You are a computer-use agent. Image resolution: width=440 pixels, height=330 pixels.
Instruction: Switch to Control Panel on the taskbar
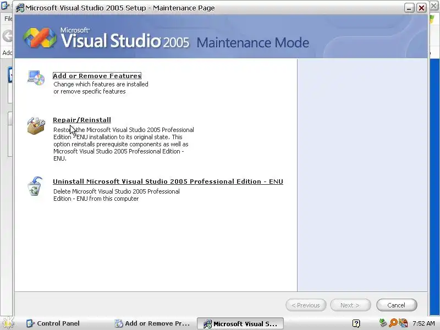coord(53,323)
